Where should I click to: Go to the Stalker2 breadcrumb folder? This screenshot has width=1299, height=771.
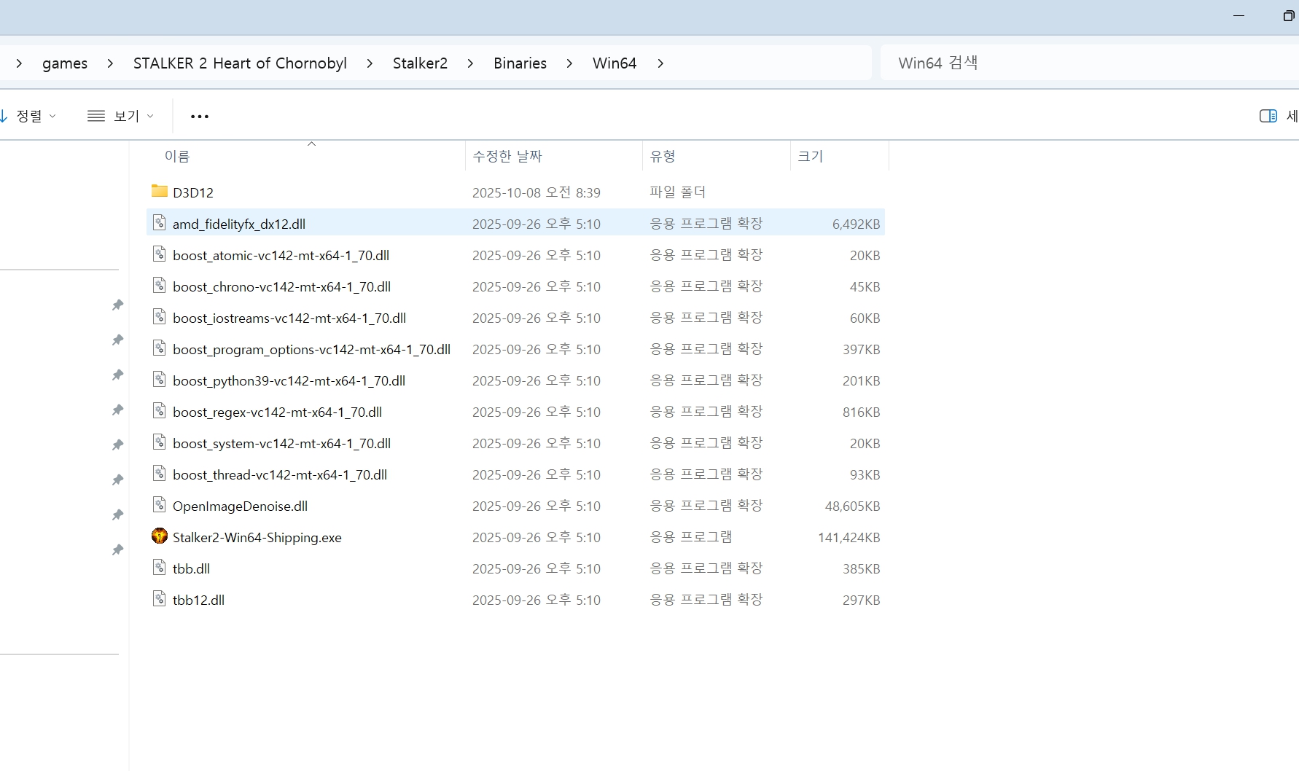[x=420, y=63]
